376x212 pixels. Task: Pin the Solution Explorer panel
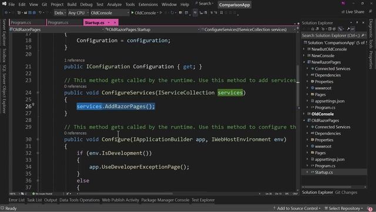point(357,22)
